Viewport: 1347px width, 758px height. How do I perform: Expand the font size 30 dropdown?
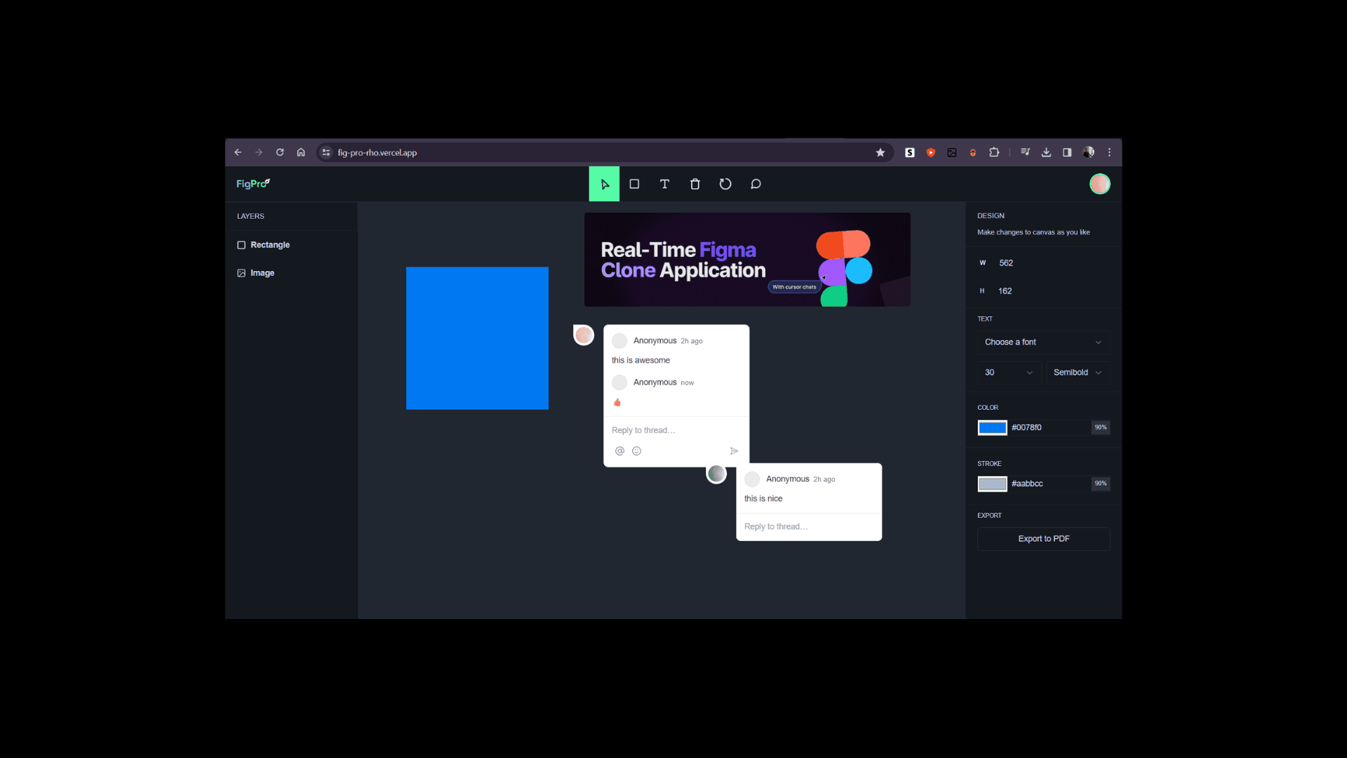click(x=1008, y=373)
